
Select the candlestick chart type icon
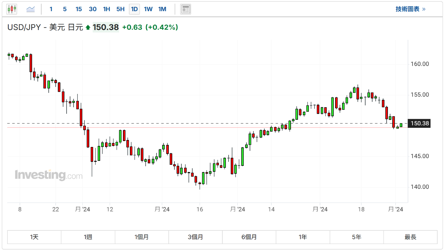(x=12, y=9)
